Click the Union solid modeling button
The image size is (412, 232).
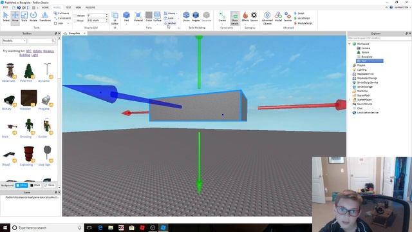tap(186, 17)
